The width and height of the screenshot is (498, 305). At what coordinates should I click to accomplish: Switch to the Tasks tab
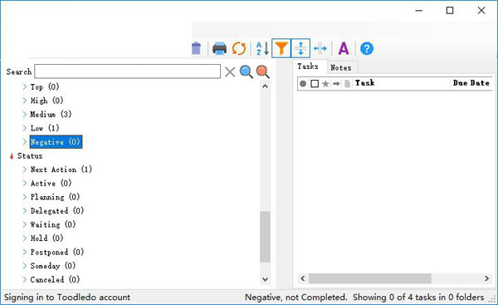tap(308, 66)
